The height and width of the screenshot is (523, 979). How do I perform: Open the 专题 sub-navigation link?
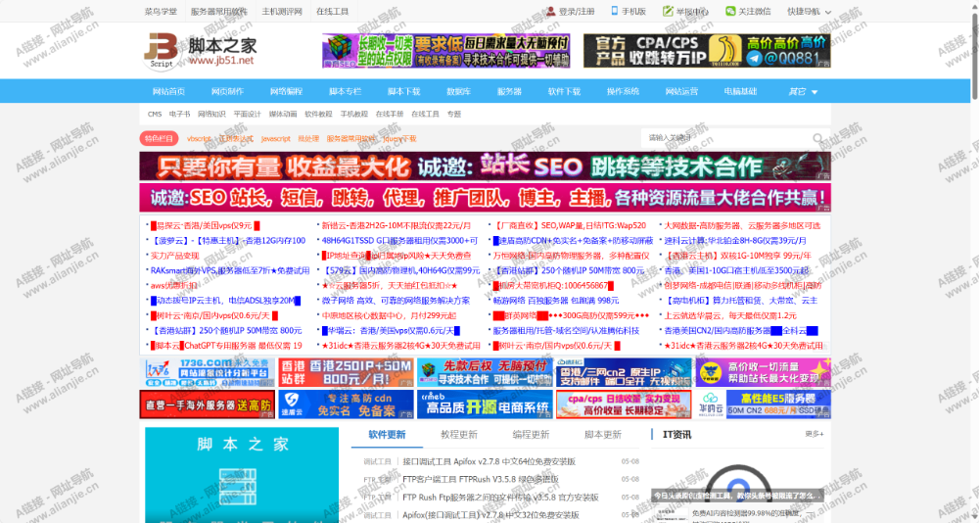[x=454, y=115]
